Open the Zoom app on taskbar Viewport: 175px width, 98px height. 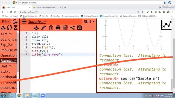pos(43,96)
